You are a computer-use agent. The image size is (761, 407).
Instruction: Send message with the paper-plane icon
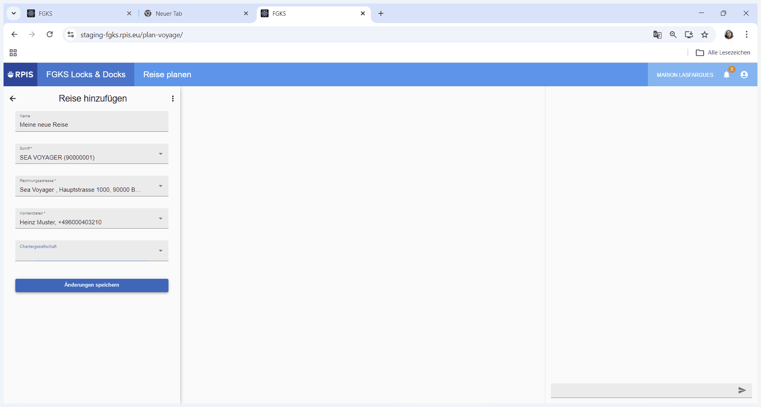pyautogui.click(x=742, y=390)
